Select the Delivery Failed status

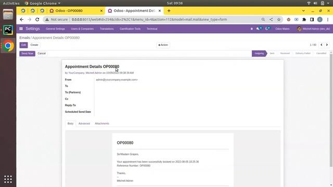[303, 54]
